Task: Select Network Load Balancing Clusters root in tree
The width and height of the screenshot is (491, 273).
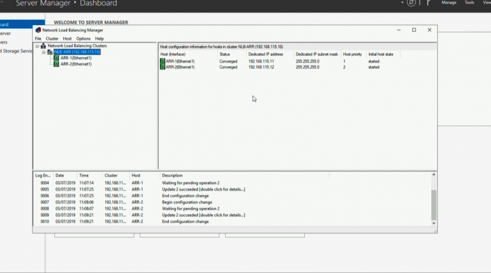Action: [77, 45]
